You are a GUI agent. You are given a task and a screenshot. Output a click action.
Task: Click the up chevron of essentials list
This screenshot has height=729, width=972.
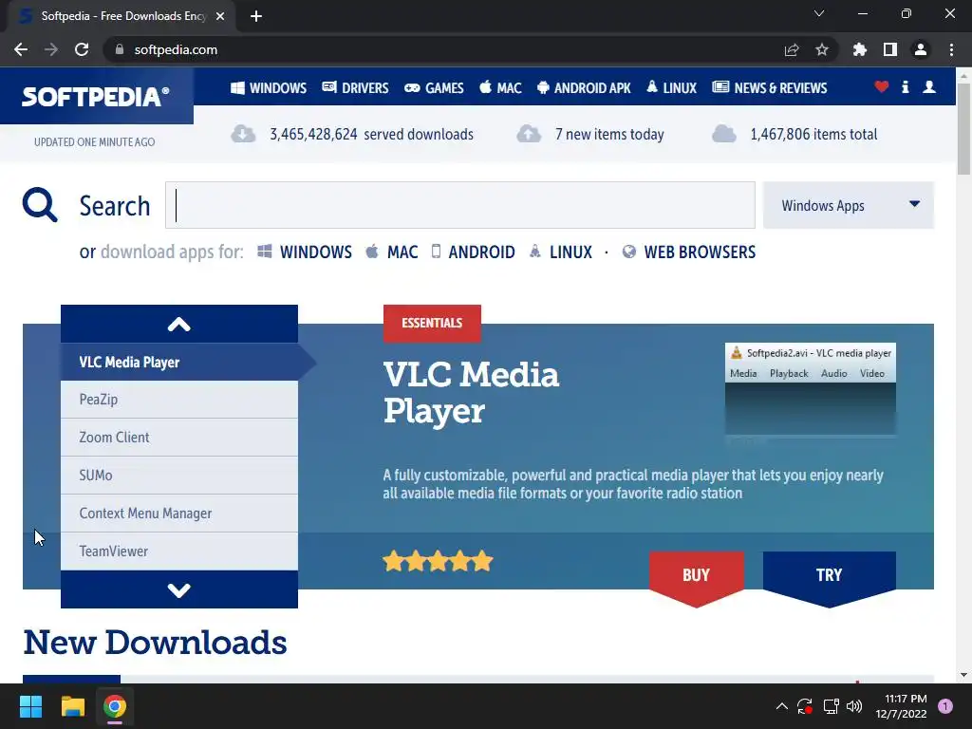(x=179, y=325)
